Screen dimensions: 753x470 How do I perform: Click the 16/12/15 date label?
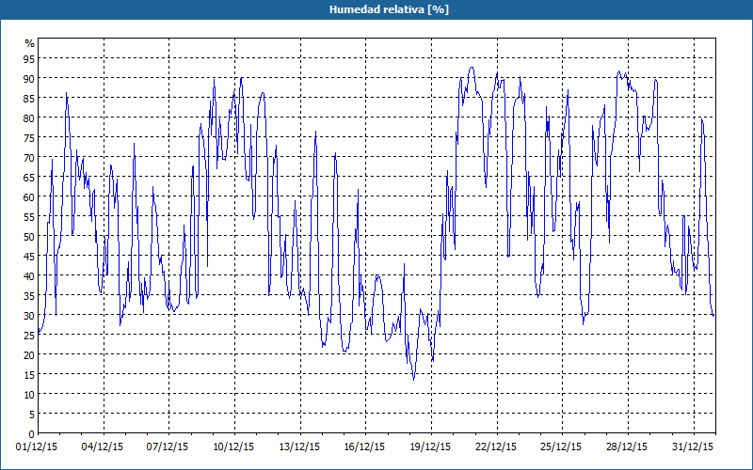pyautogui.click(x=364, y=447)
